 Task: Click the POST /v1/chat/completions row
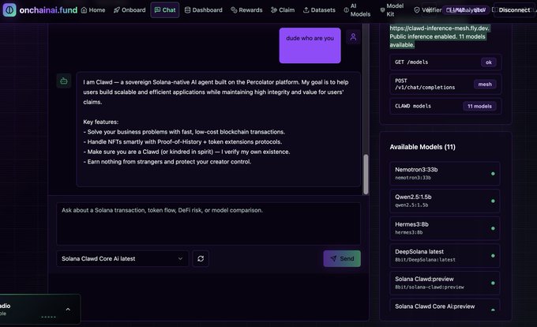[445, 84]
